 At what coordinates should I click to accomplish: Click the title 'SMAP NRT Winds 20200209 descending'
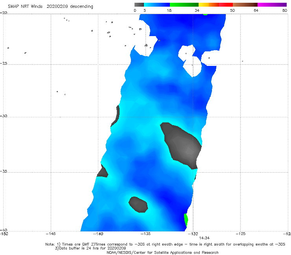pos(50,7)
